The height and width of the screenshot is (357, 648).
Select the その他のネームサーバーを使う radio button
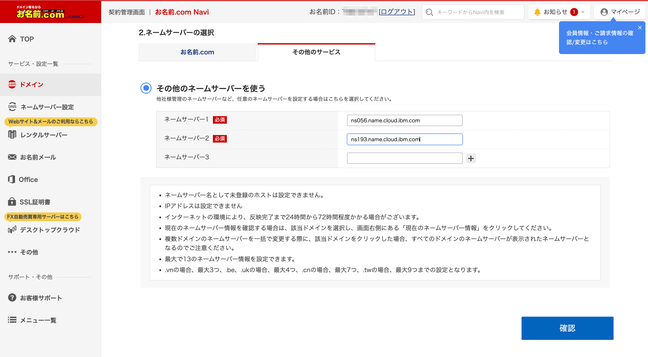[146, 88]
